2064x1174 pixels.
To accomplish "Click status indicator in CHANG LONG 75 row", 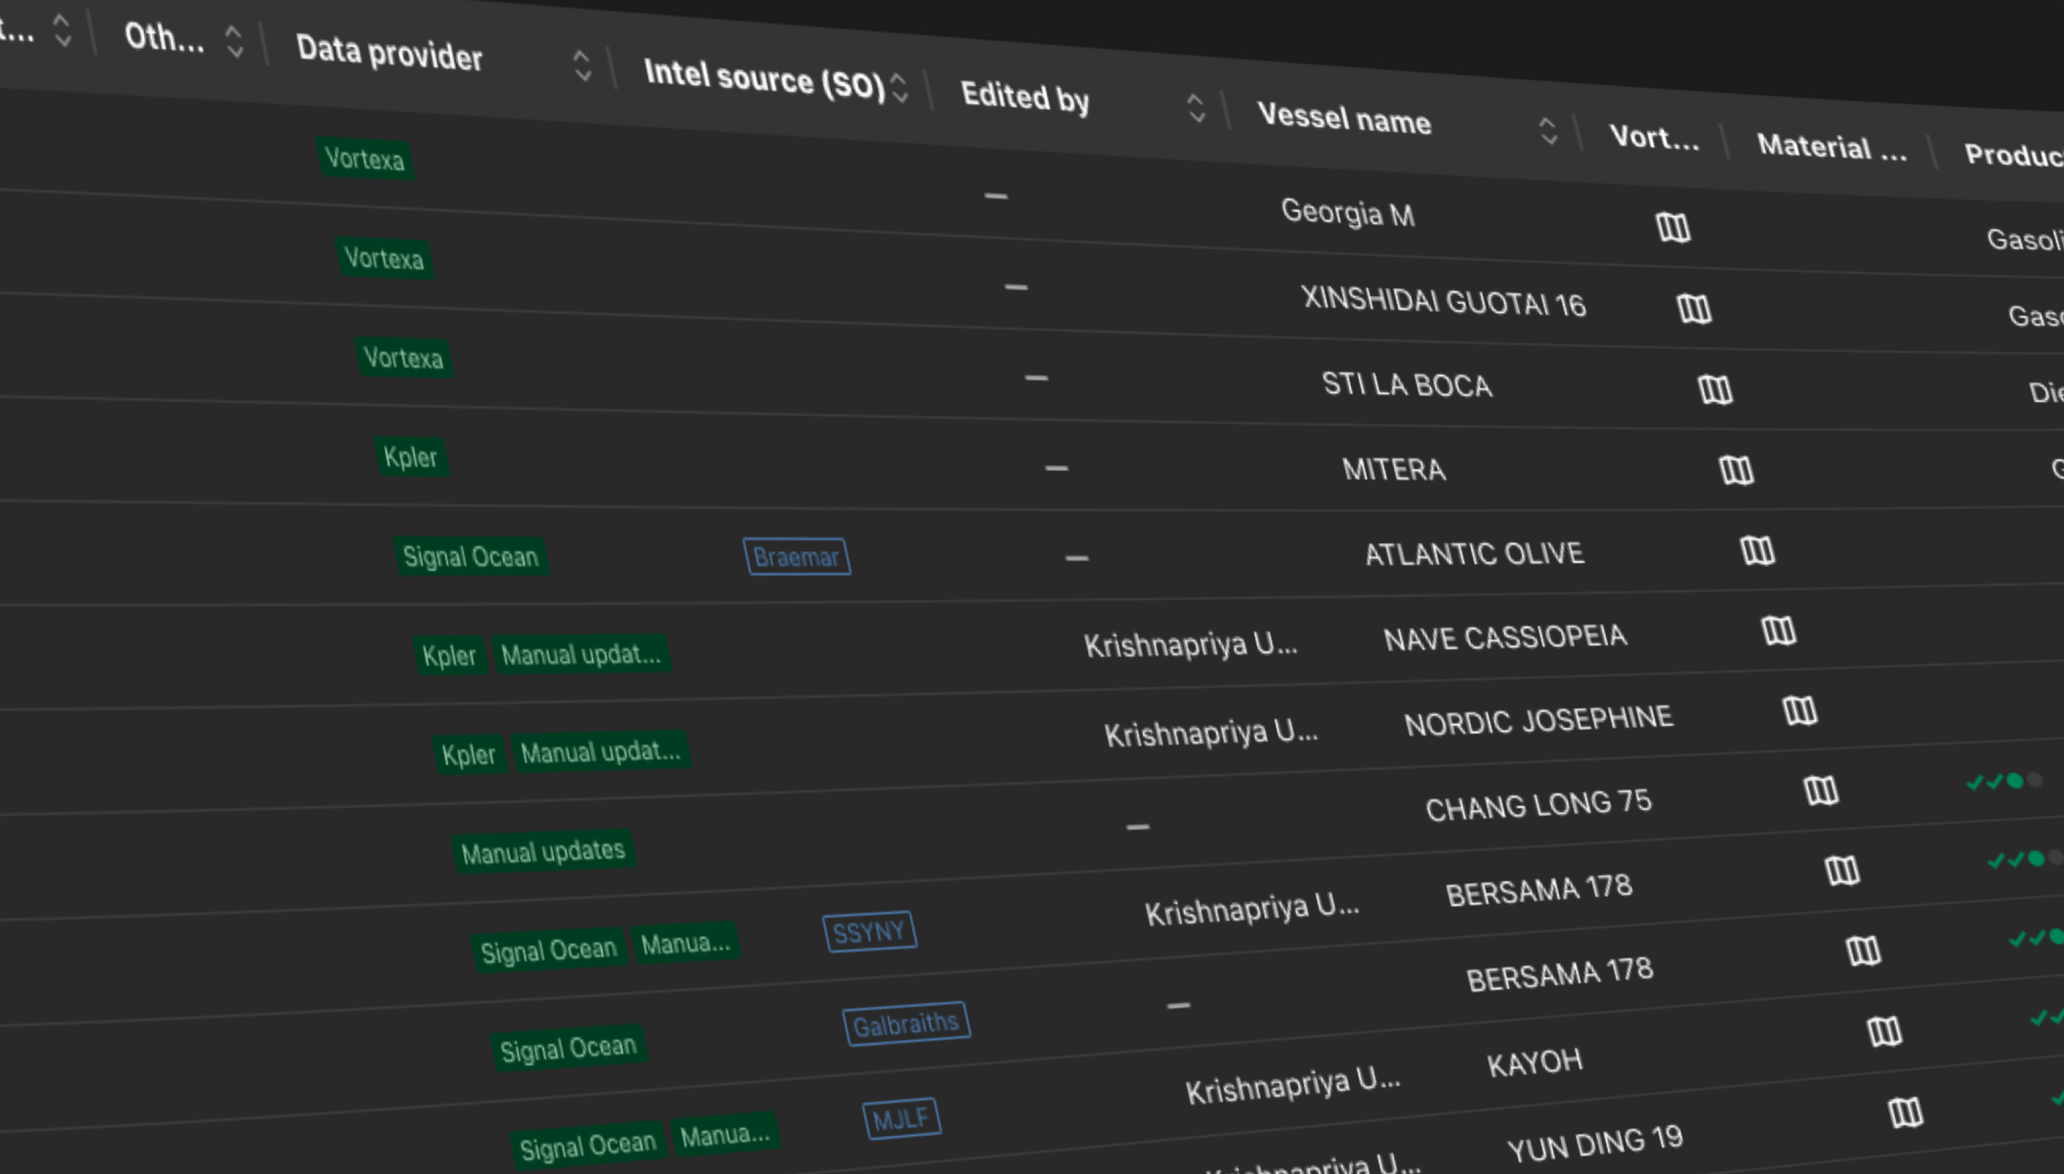I will (2004, 781).
